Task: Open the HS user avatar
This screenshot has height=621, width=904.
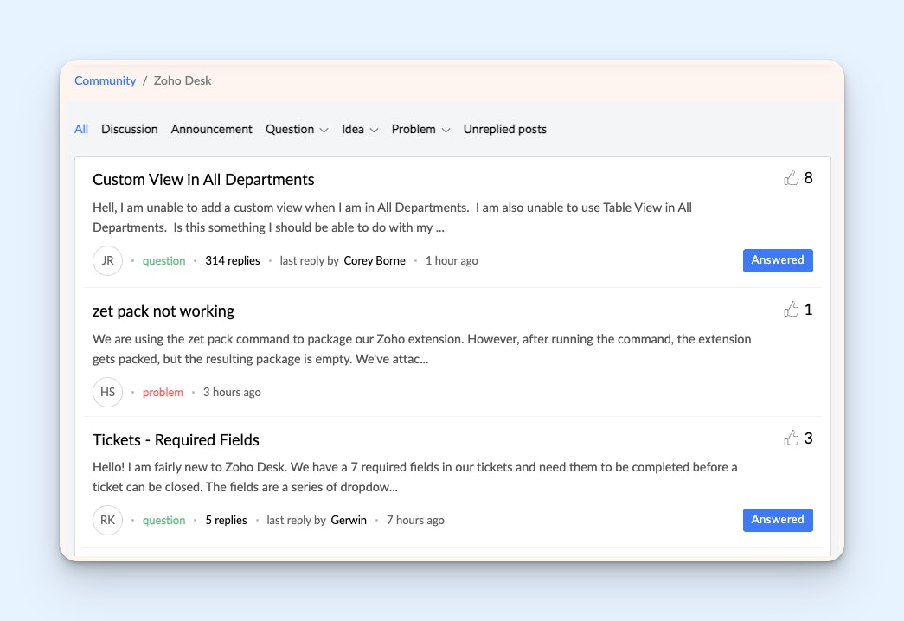Action: tap(107, 392)
